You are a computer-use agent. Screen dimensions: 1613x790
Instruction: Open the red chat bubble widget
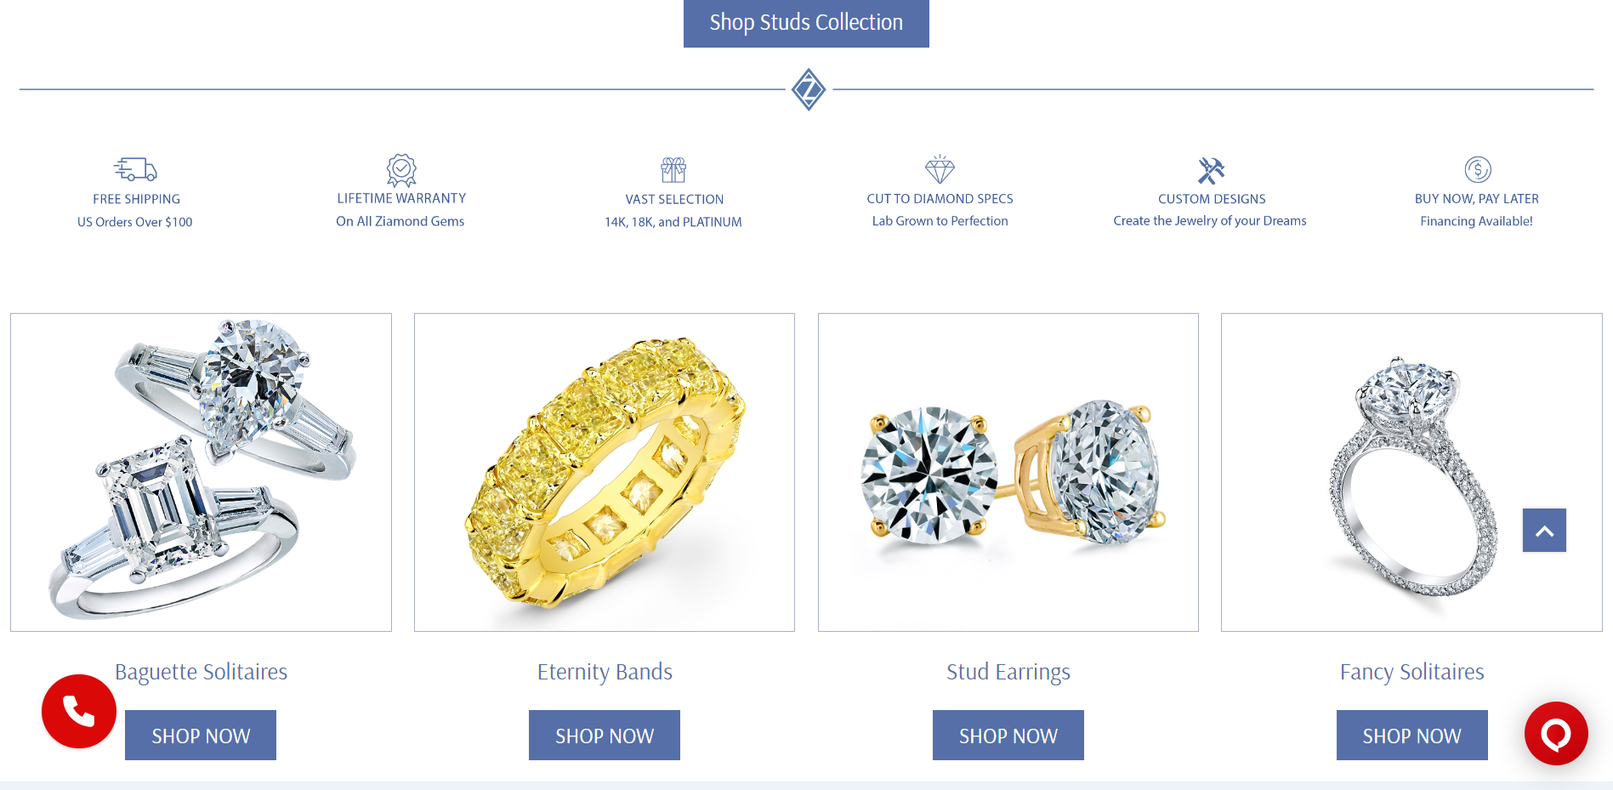1556,733
